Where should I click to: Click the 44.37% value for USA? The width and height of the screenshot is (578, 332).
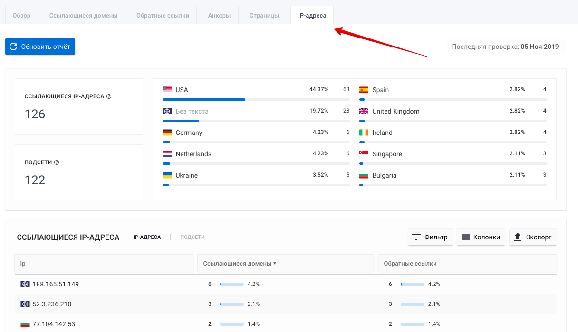pos(318,89)
